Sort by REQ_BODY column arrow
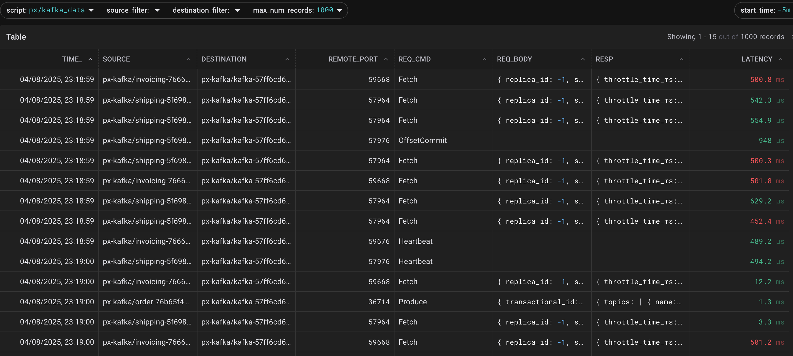The height and width of the screenshot is (356, 793). tap(583, 59)
